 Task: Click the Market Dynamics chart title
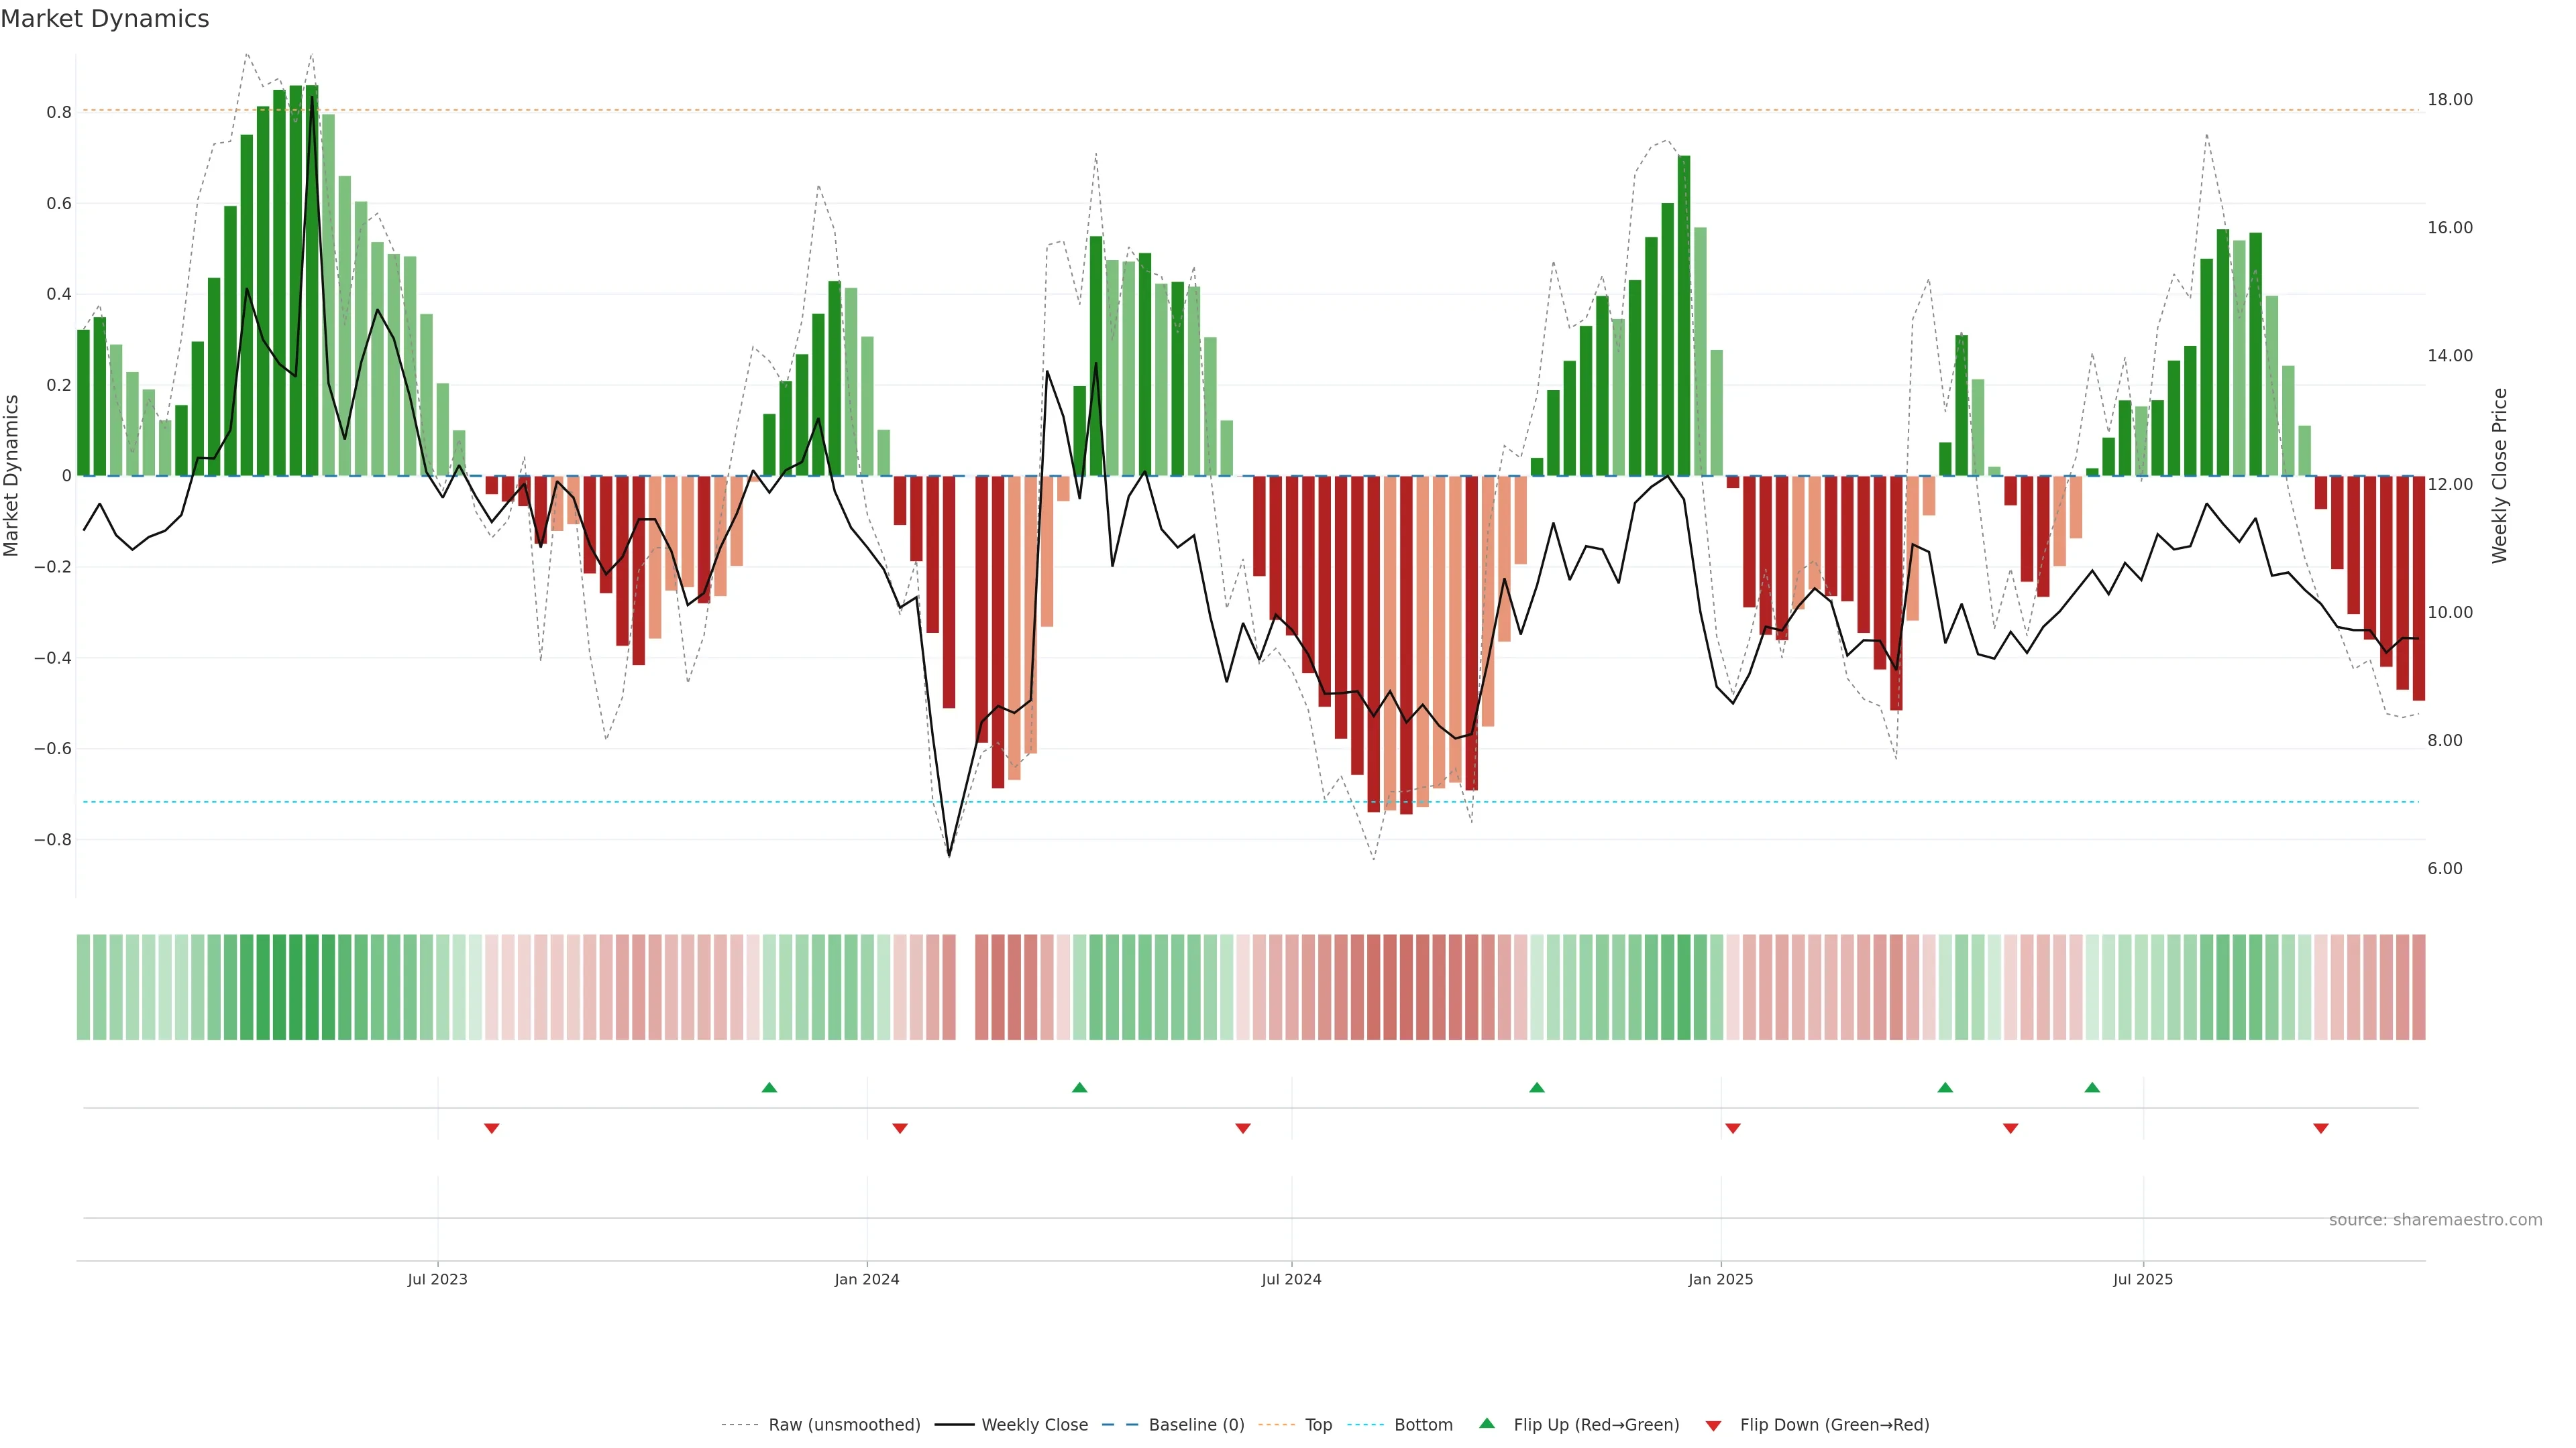pos(105,19)
